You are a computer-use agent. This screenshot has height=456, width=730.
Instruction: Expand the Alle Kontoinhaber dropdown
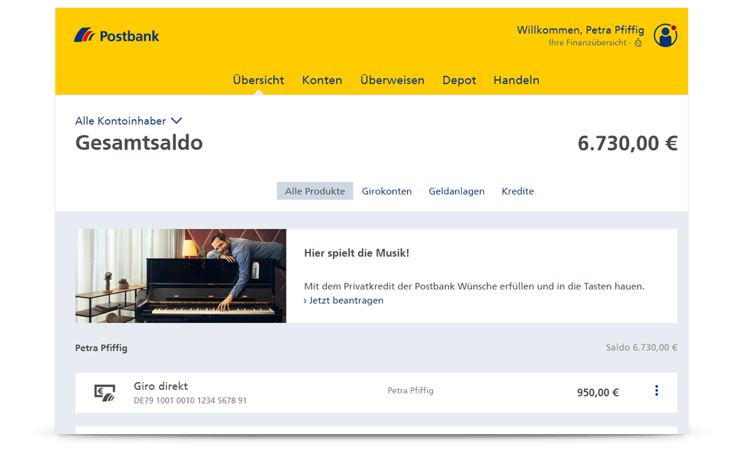[x=128, y=121]
